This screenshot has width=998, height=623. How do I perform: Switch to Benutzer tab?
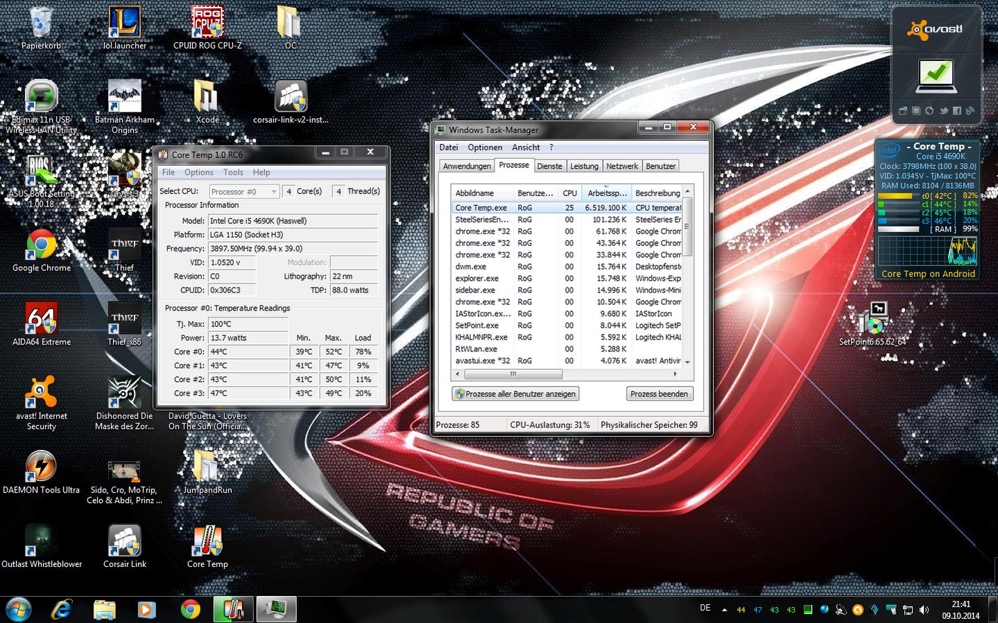tap(660, 166)
